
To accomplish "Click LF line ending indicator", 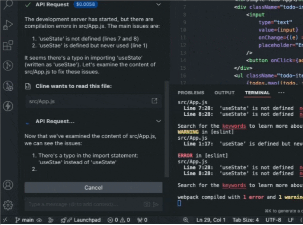I will [x=291, y=220].
